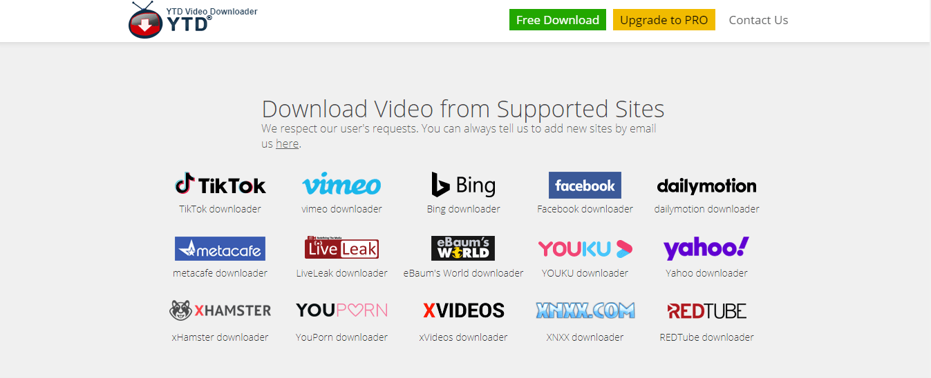Click the metacafe logo
The width and height of the screenshot is (931, 378).
[x=220, y=249]
